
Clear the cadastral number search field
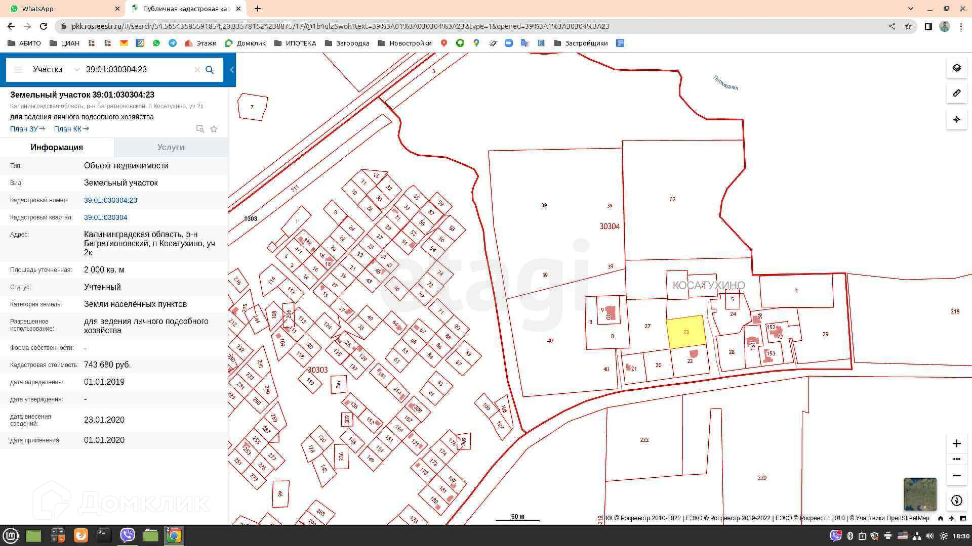point(197,70)
